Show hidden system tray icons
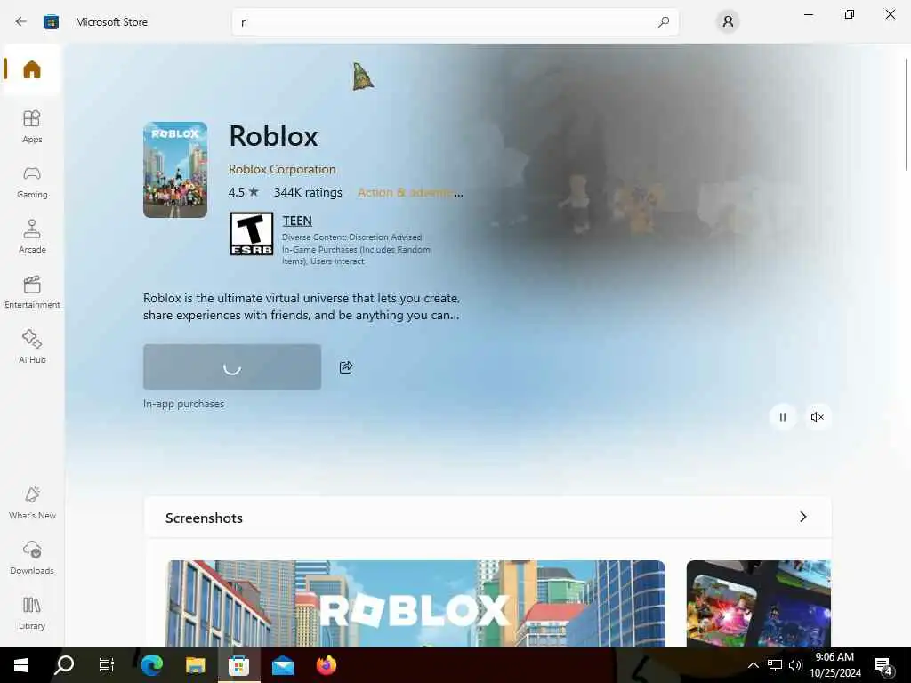Image resolution: width=911 pixels, height=683 pixels. (x=753, y=665)
